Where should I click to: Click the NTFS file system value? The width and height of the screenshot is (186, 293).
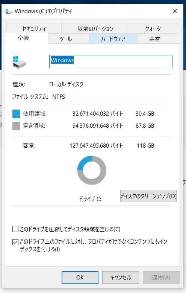point(59,97)
